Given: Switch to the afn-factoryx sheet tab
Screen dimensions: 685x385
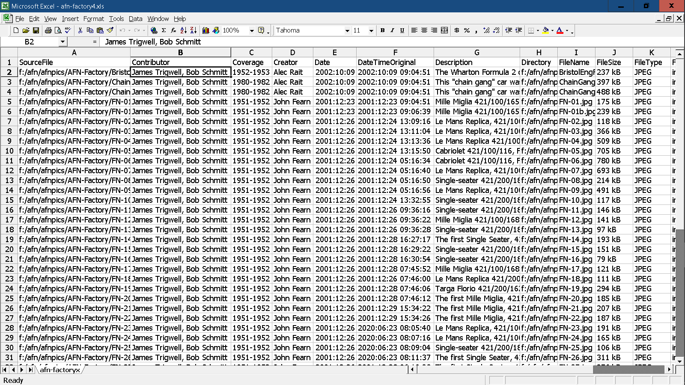Looking at the screenshot, I should coord(60,370).
